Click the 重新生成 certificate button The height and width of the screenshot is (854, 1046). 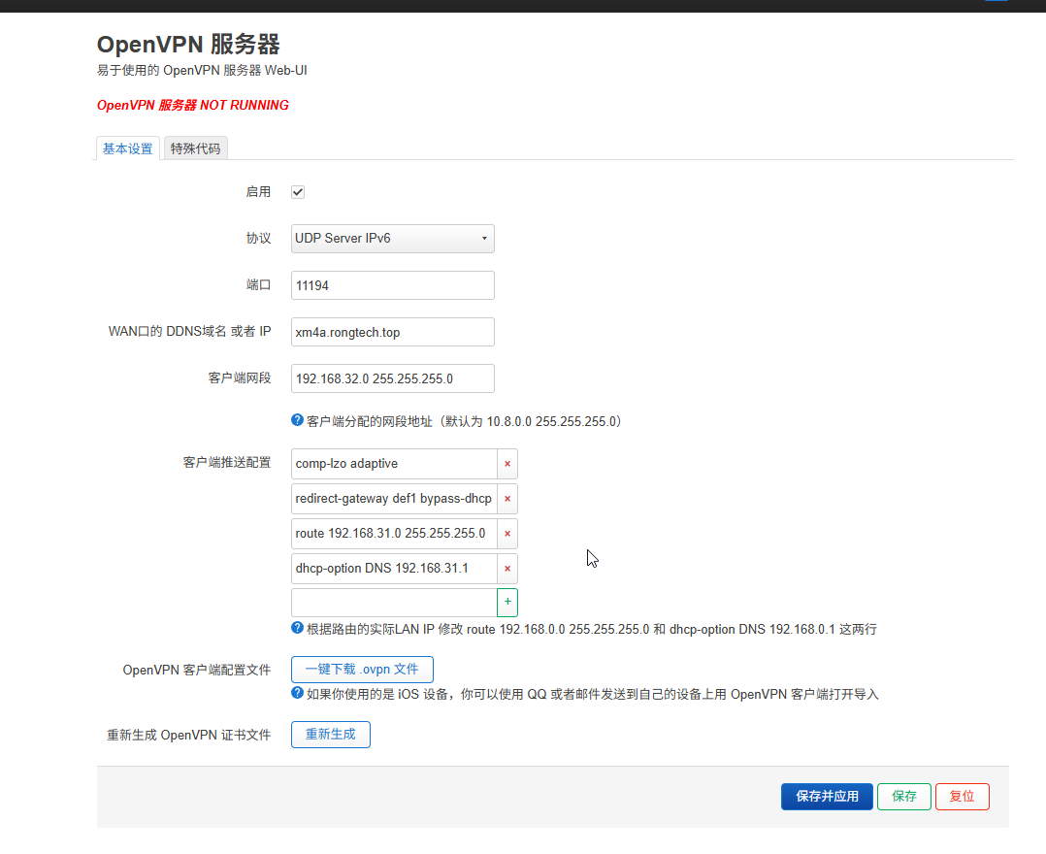[331, 735]
